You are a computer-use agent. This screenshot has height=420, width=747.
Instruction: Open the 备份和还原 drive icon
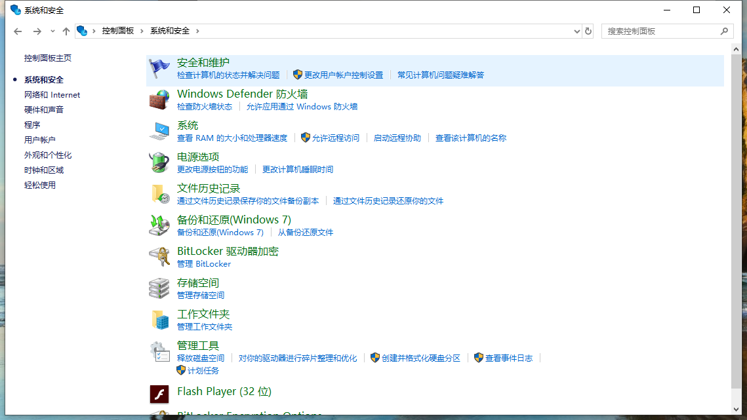(159, 225)
